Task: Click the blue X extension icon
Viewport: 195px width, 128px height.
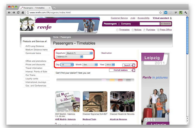Action: 166,12
